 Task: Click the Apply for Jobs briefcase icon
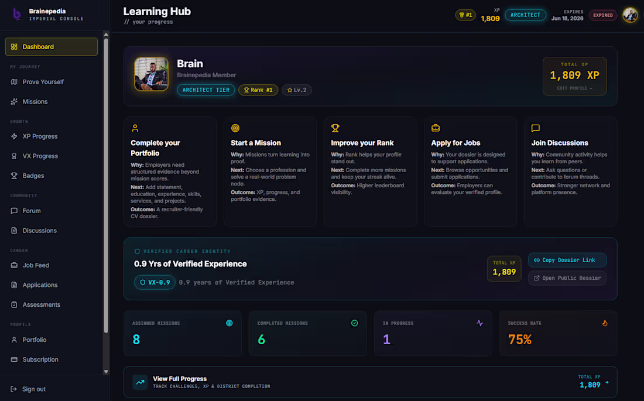tap(436, 128)
